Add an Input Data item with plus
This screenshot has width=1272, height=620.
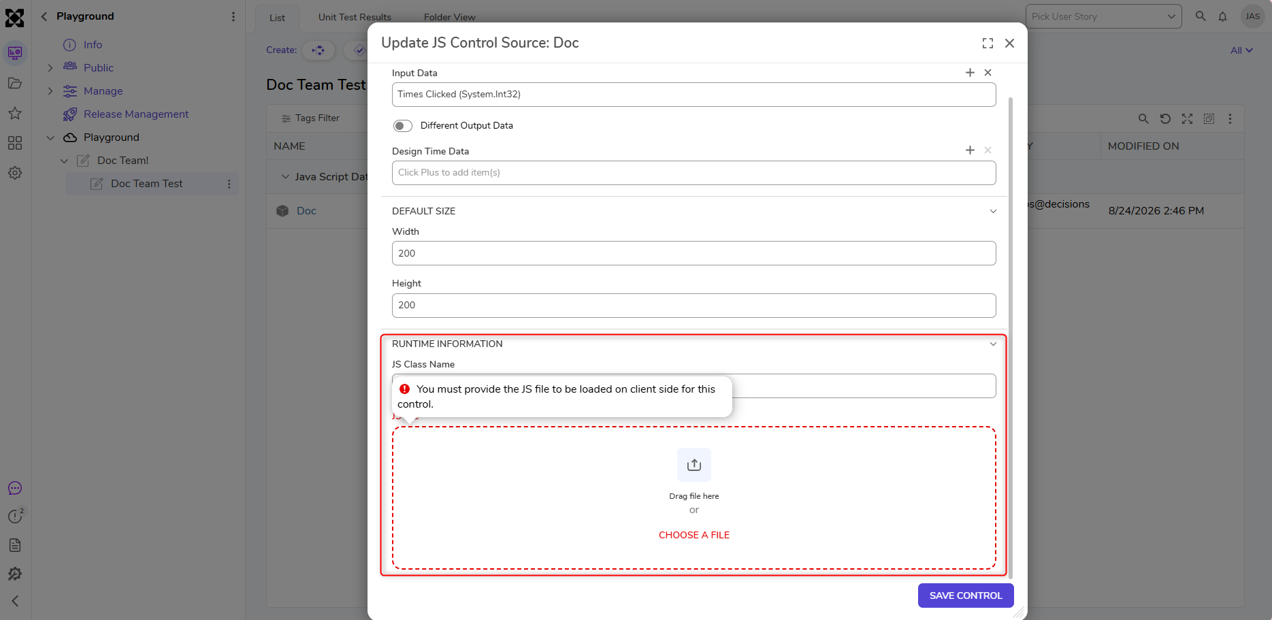[x=970, y=73]
